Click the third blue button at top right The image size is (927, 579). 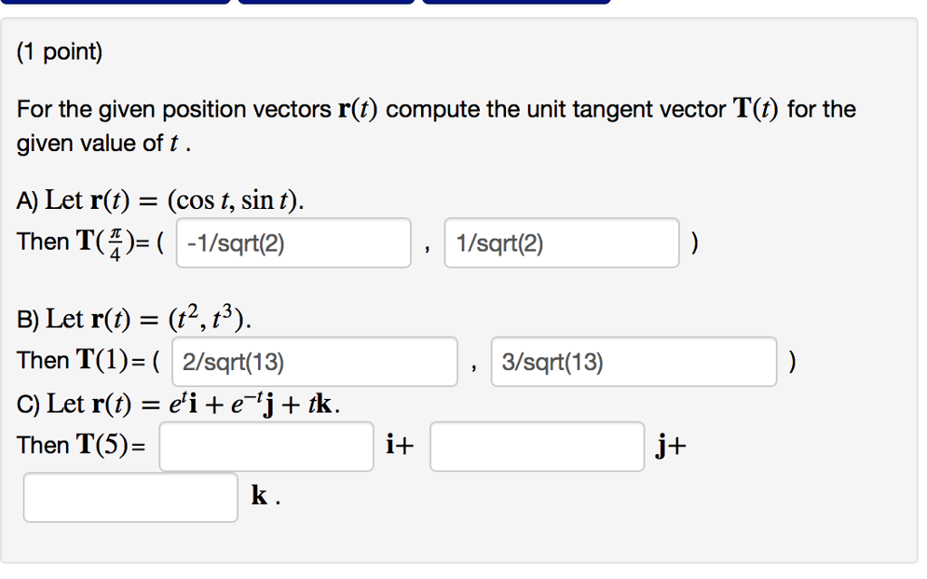pyautogui.click(x=517, y=4)
